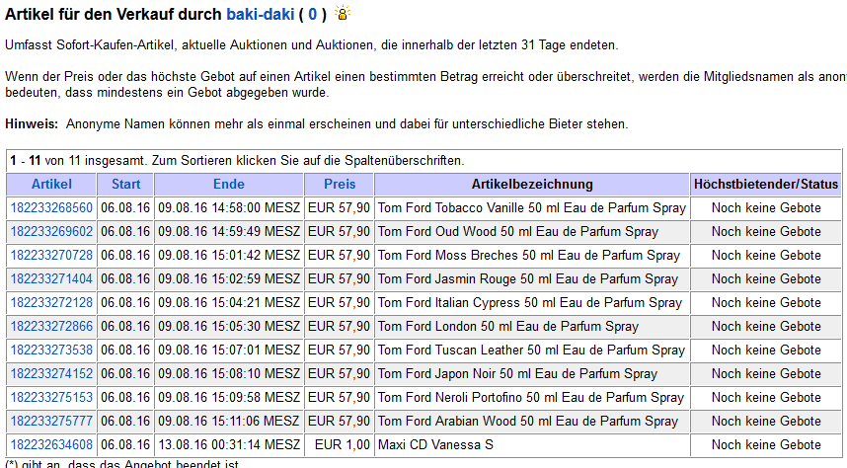The height and width of the screenshot is (468, 847).
Task: Click the end time 13.08.16 00:31:14 MESZ
Action: point(229,445)
